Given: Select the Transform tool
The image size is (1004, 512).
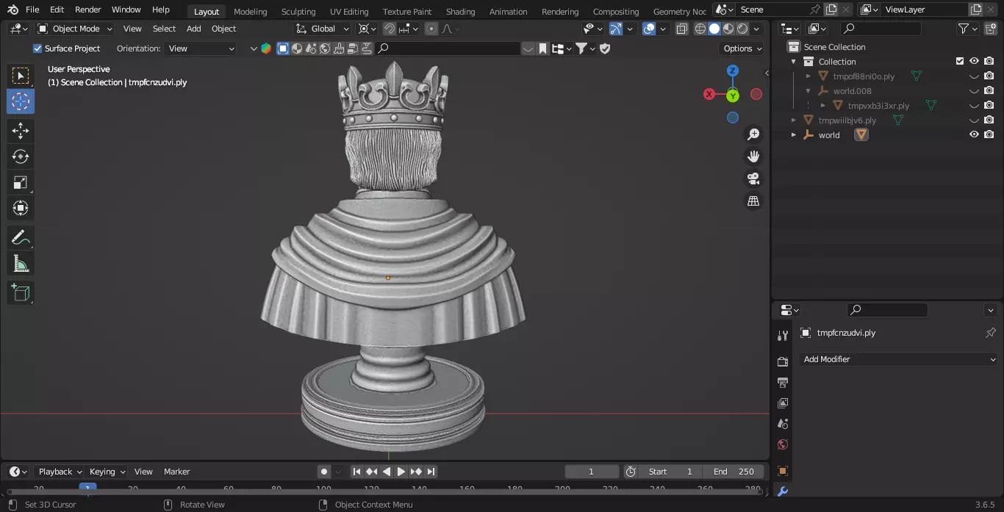Looking at the screenshot, I should (21, 208).
